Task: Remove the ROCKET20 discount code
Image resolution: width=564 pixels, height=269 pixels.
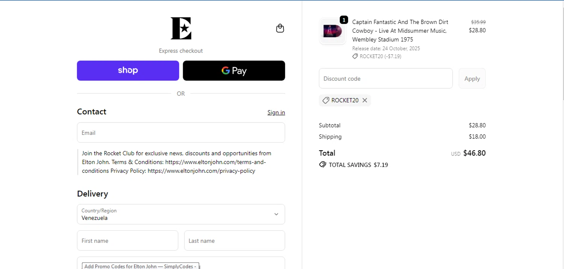Action: [365, 100]
